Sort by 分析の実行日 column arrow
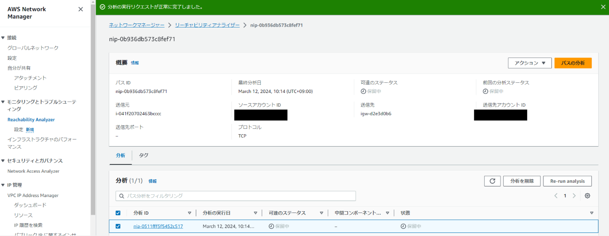This screenshot has height=236, width=609. pos(255,213)
